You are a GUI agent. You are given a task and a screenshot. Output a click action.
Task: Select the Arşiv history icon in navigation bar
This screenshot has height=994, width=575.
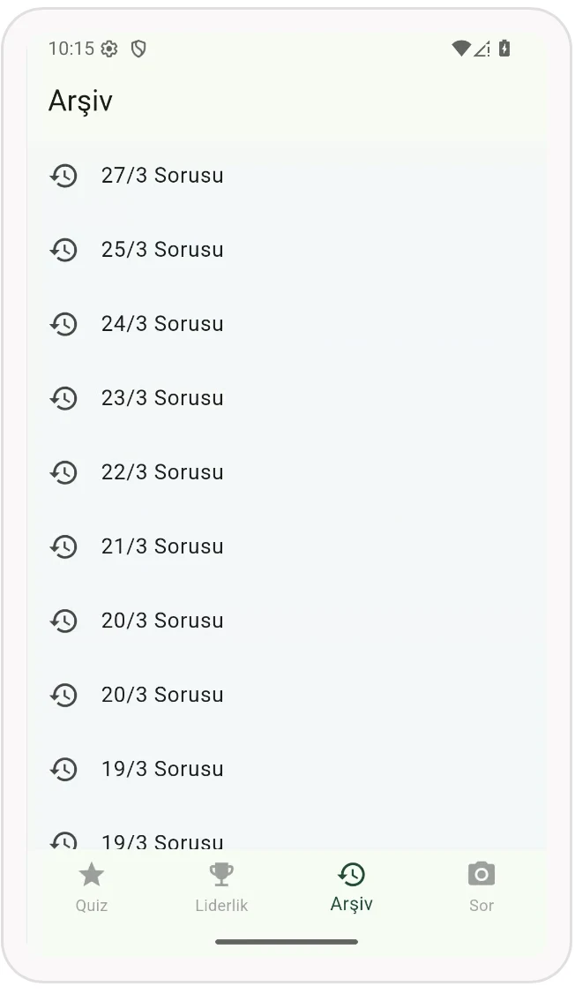click(x=352, y=874)
